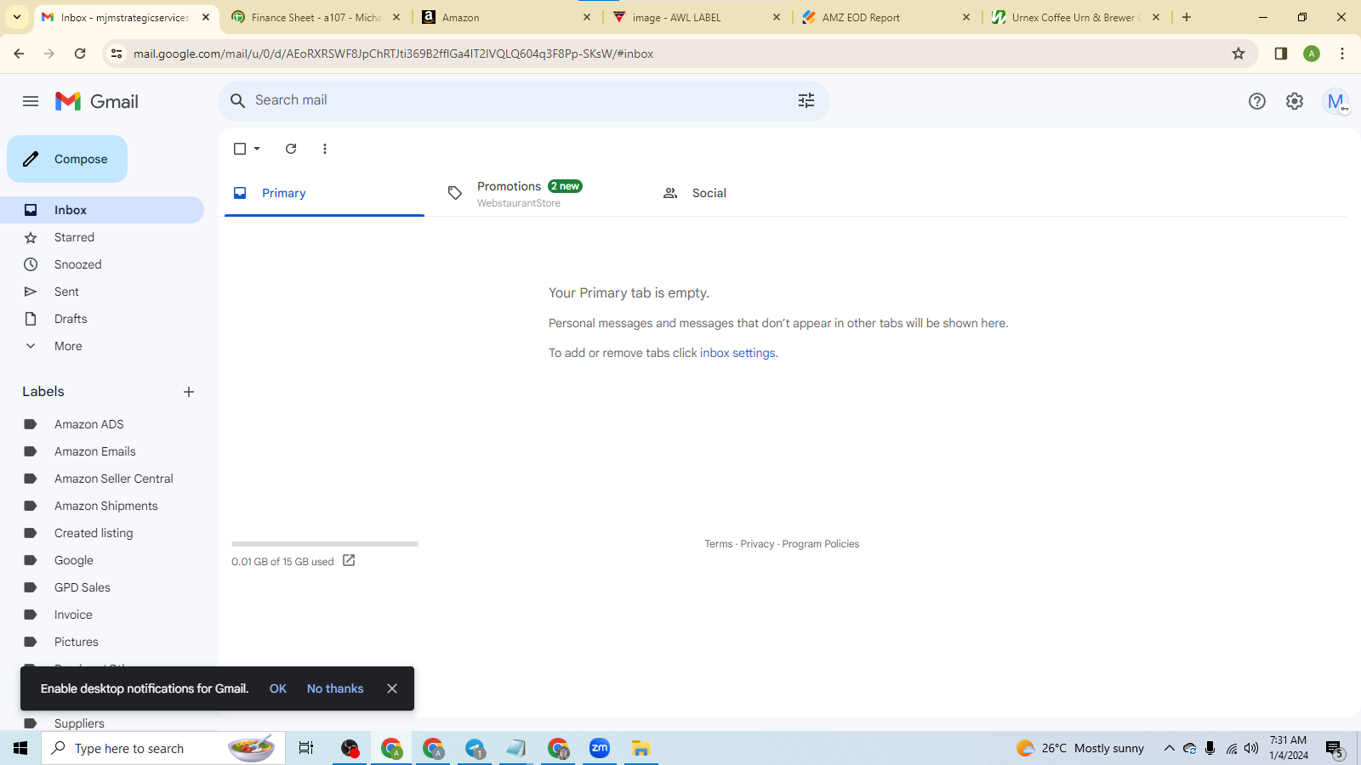Refresh the inbox
Image resolution: width=1361 pixels, height=765 pixels.
pyautogui.click(x=291, y=149)
